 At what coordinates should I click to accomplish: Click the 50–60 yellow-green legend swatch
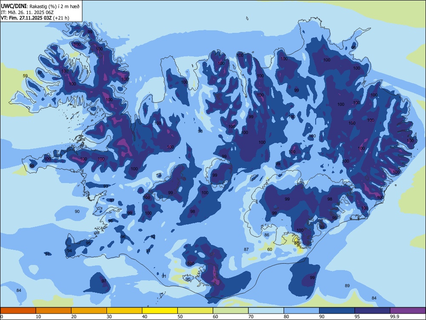pos(196,311)
